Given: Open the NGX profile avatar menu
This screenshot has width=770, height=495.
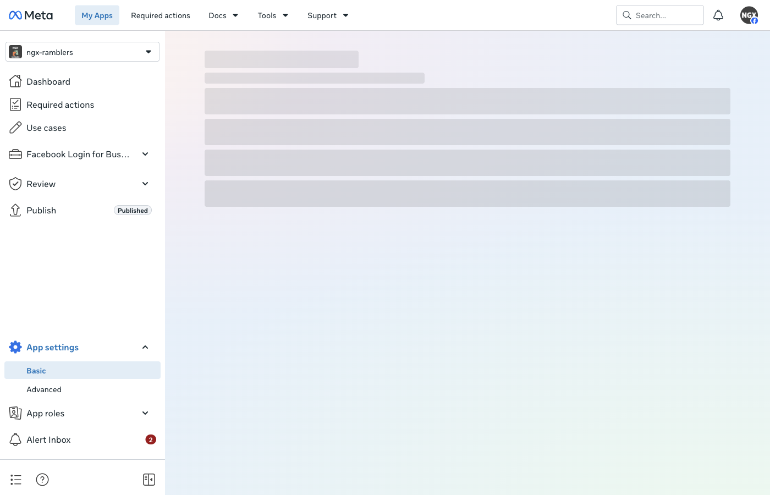Looking at the screenshot, I should [x=749, y=15].
